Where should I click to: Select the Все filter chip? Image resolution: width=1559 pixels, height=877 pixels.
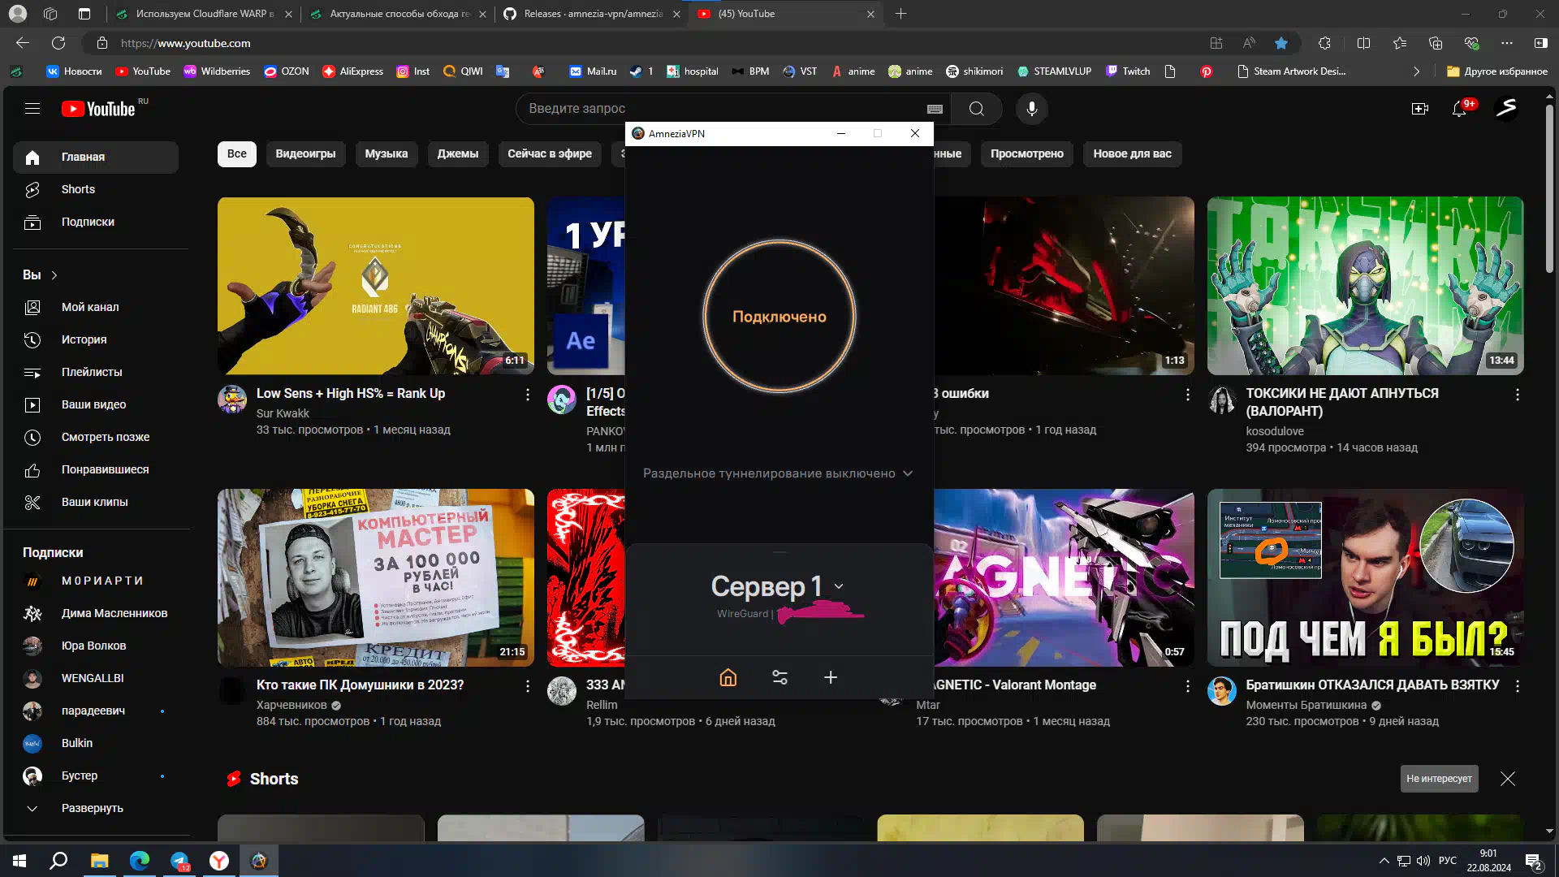(236, 153)
